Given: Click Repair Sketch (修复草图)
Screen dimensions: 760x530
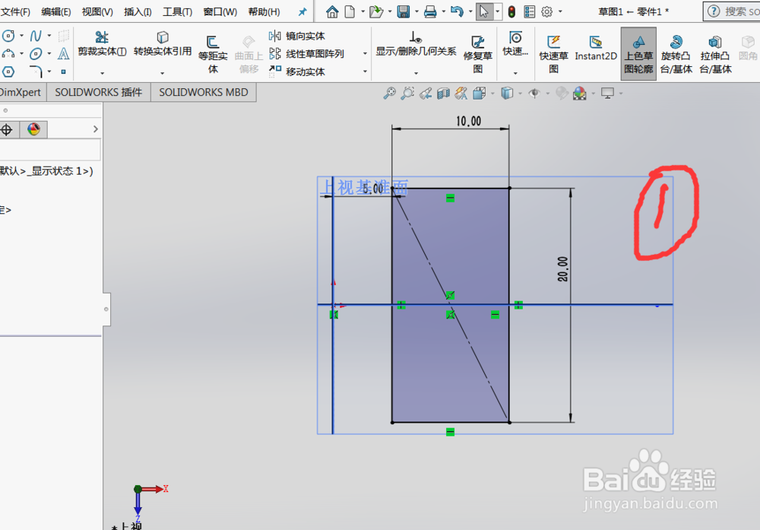Looking at the screenshot, I should (477, 54).
